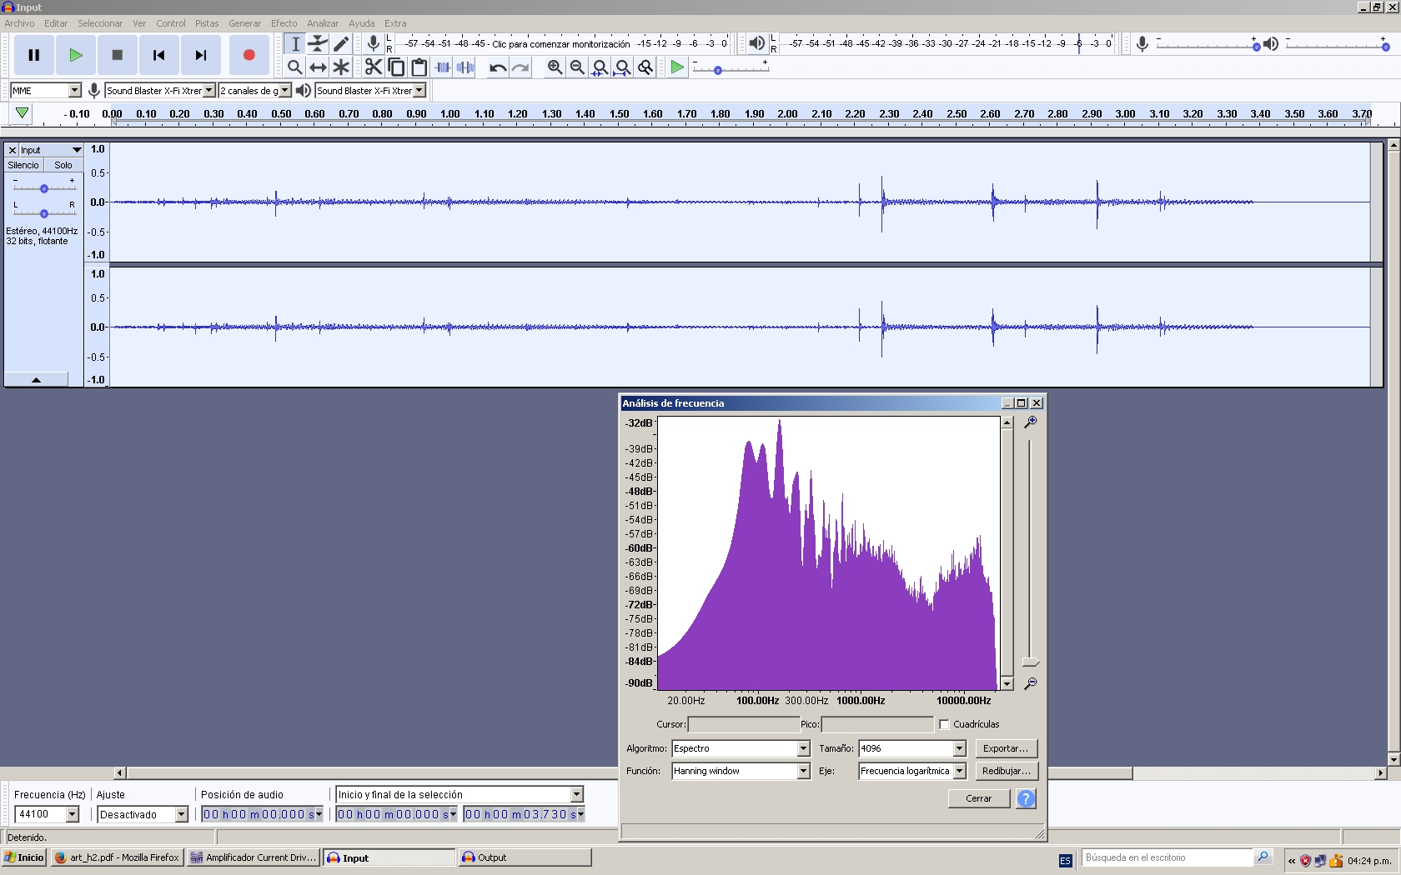Open the playback device Sound Blaster dropdown
1401x875 pixels.
pos(419,90)
